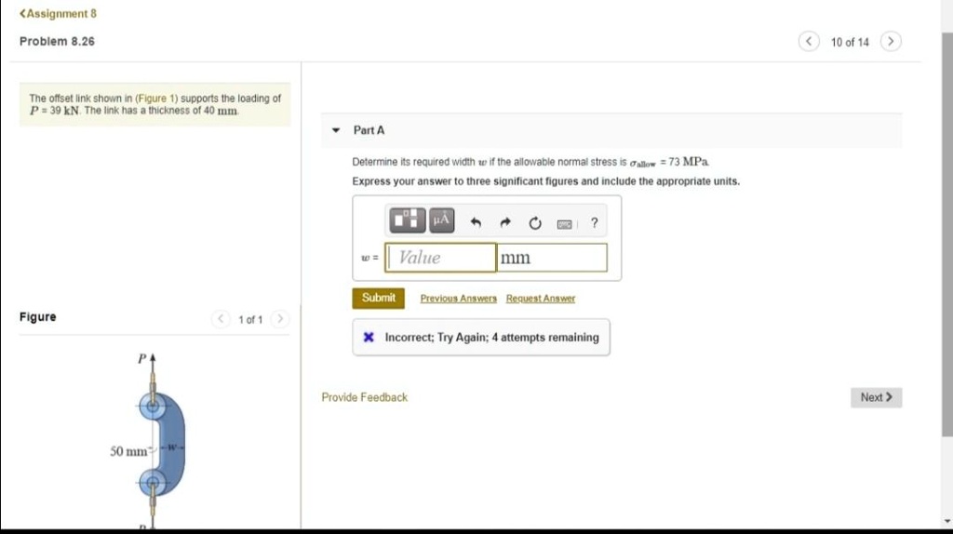Reset the answer box
The height and width of the screenshot is (534, 953).
535,223
